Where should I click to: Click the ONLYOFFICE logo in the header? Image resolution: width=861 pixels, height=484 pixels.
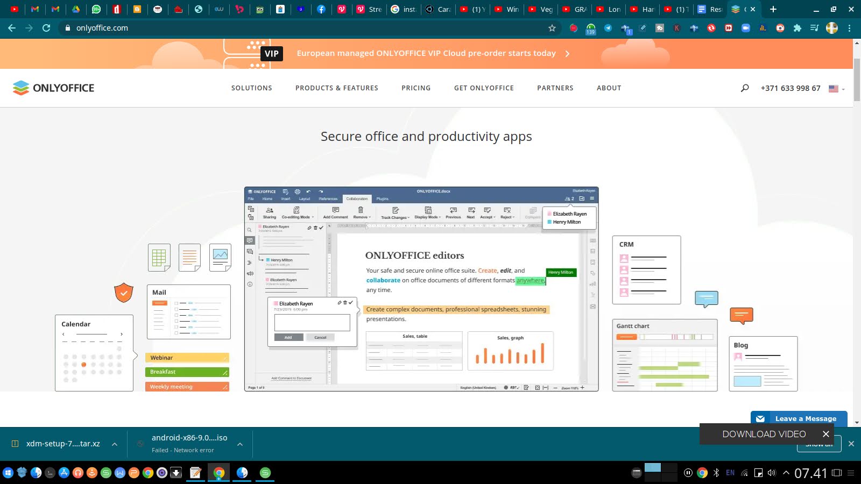(x=53, y=88)
